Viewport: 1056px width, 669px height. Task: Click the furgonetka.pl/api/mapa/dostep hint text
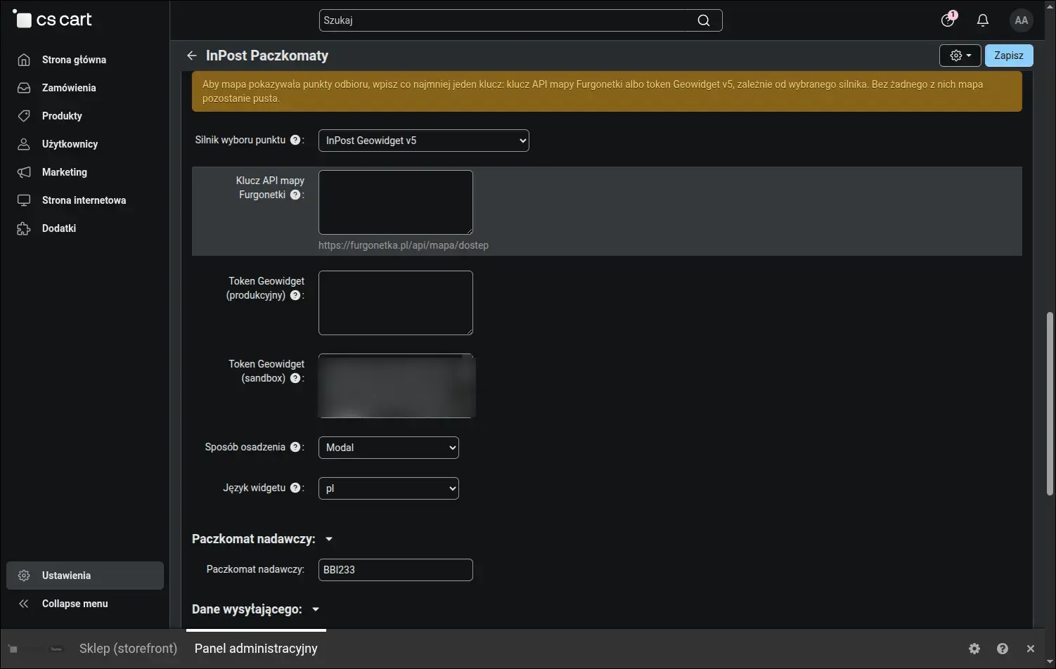(x=404, y=245)
